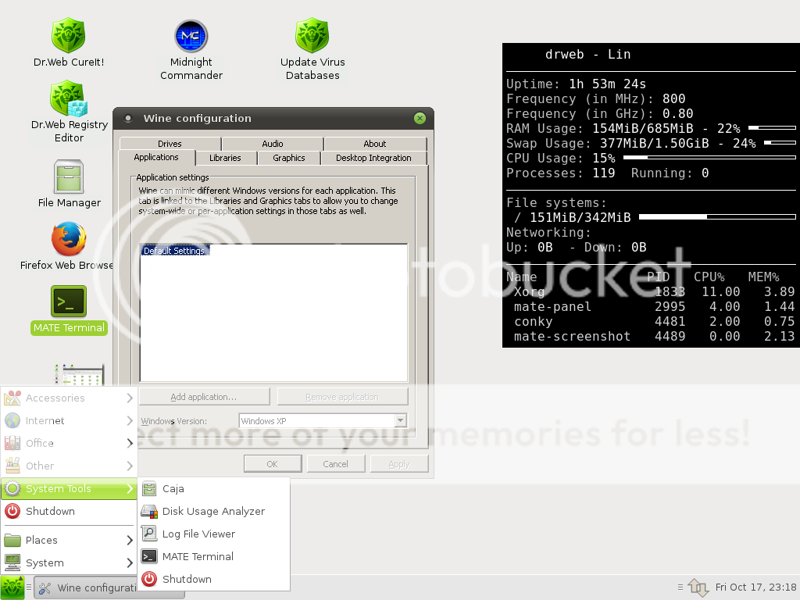The height and width of the screenshot is (600, 800).
Task: Click the conky process name
Action: click(533, 321)
